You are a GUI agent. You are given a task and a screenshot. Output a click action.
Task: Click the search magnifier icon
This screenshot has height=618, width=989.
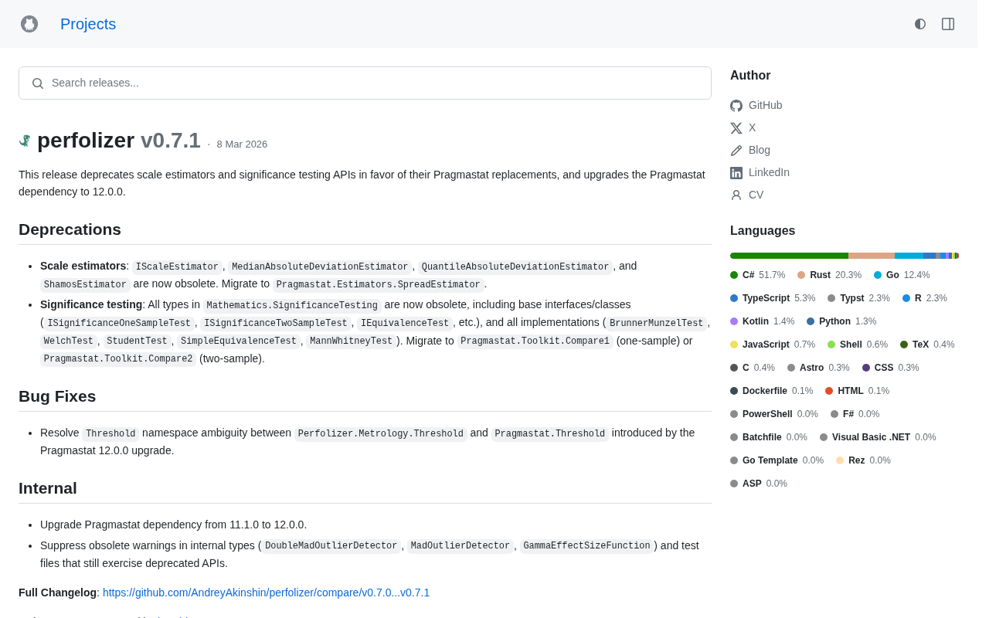point(38,83)
